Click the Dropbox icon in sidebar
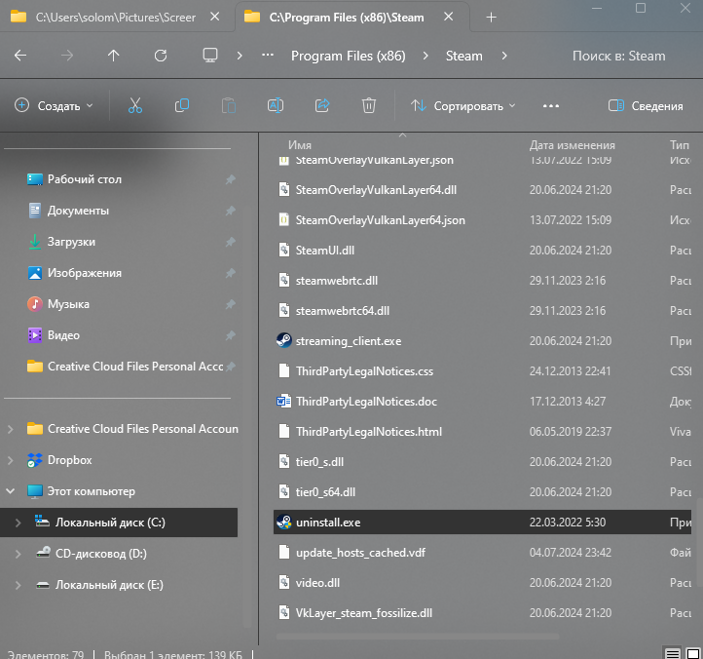This screenshot has height=659, width=703. (34, 460)
